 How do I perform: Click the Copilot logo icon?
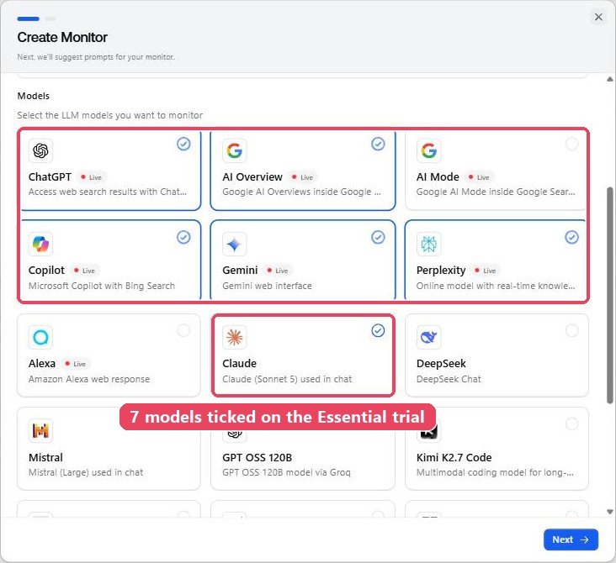point(40,244)
